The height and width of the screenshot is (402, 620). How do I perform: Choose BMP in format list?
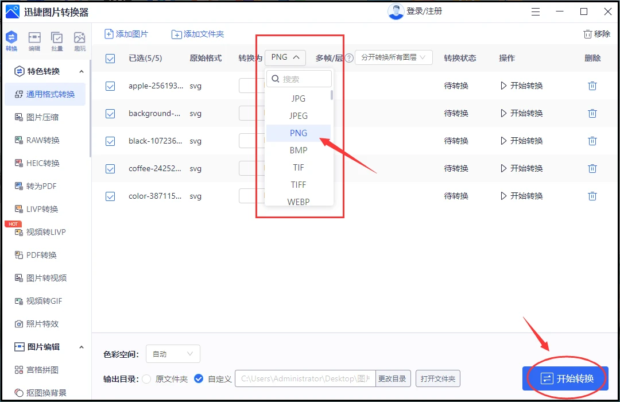click(x=299, y=150)
